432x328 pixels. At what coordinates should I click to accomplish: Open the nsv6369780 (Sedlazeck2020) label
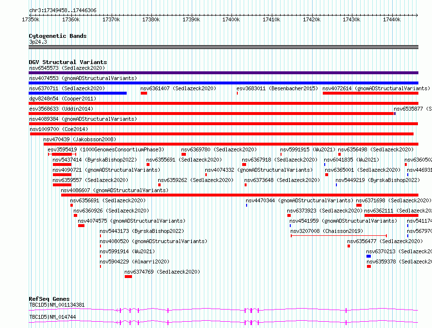pyautogui.click(x=219, y=149)
